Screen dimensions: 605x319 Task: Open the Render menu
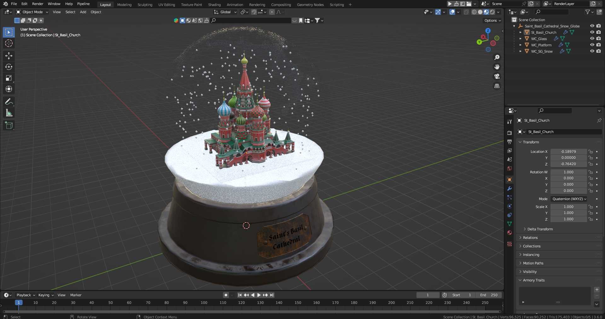[37, 4]
